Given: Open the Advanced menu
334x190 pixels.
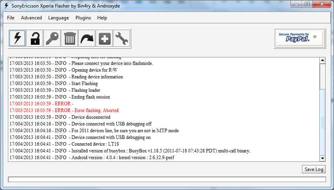Looking at the screenshot, I should tap(31, 18).
